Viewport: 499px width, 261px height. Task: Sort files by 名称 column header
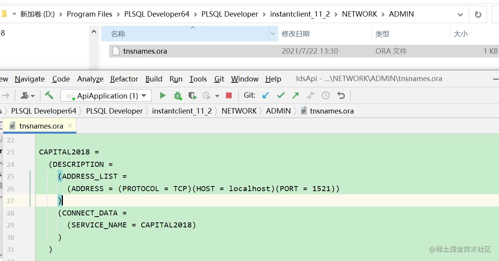coord(185,34)
